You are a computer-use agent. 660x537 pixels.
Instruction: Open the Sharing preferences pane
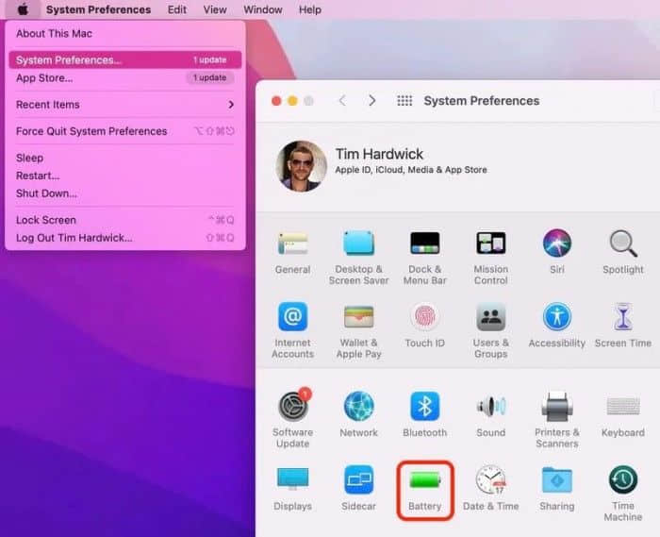tap(557, 488)
